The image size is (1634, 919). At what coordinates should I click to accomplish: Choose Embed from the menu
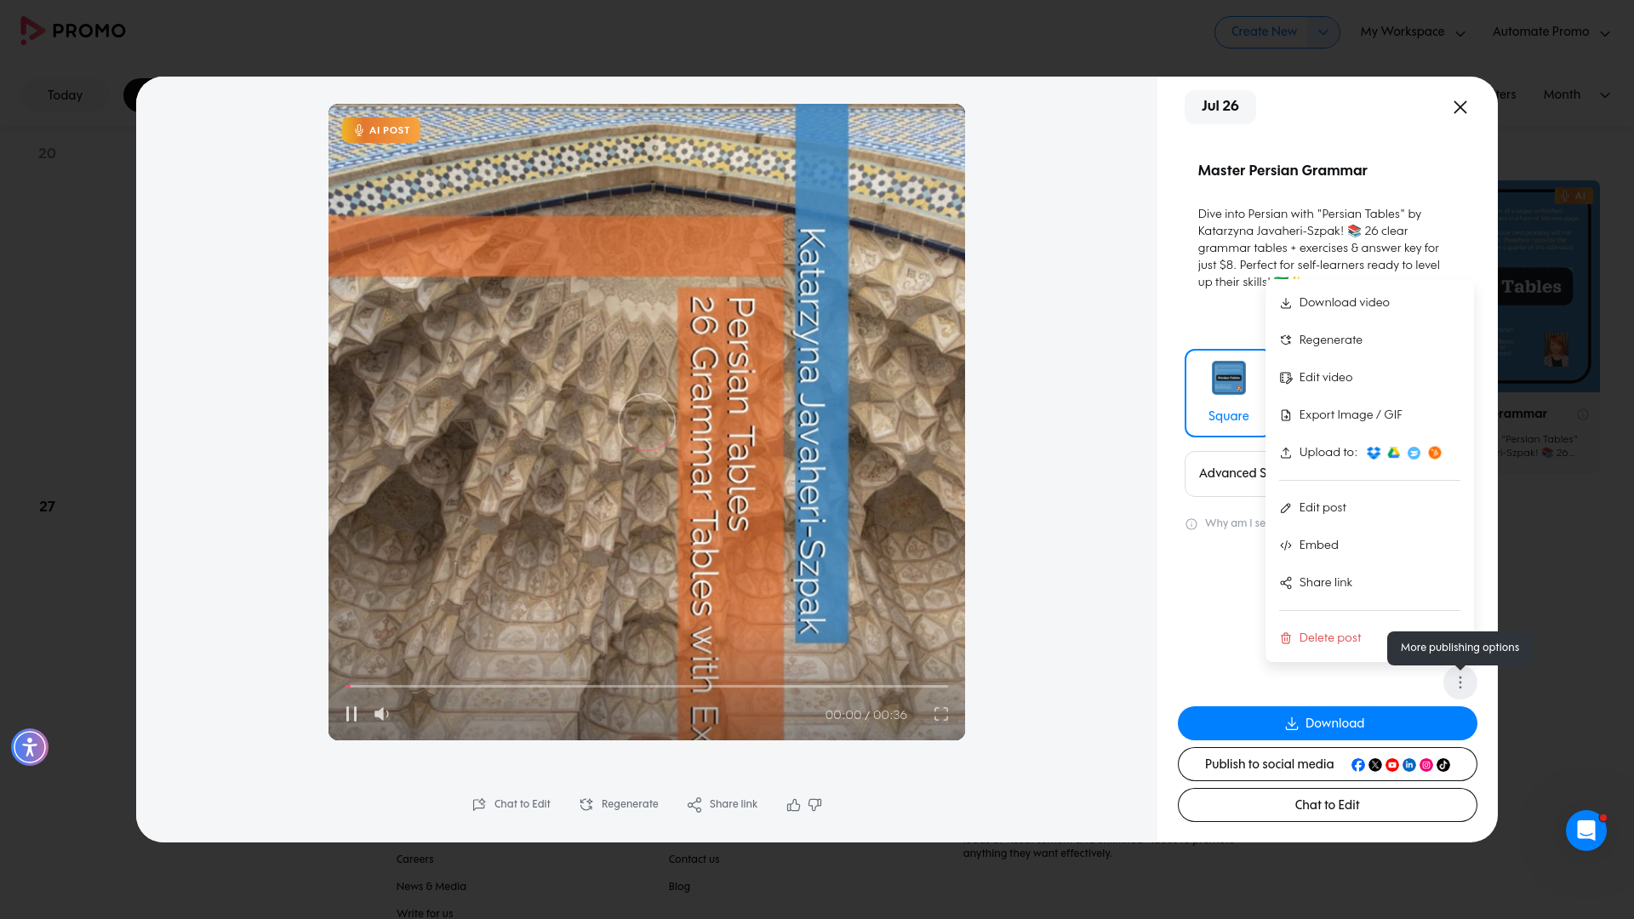pyautogui.click(x=1369, y=545)
